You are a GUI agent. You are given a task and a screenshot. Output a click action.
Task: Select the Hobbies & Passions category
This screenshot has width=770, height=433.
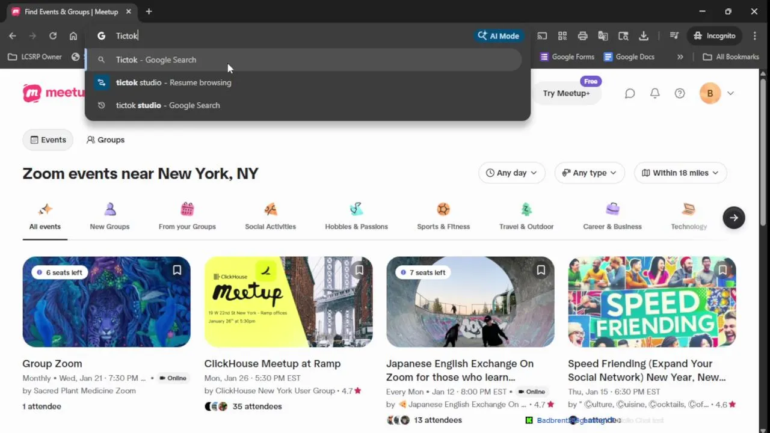tap(356, 217)
